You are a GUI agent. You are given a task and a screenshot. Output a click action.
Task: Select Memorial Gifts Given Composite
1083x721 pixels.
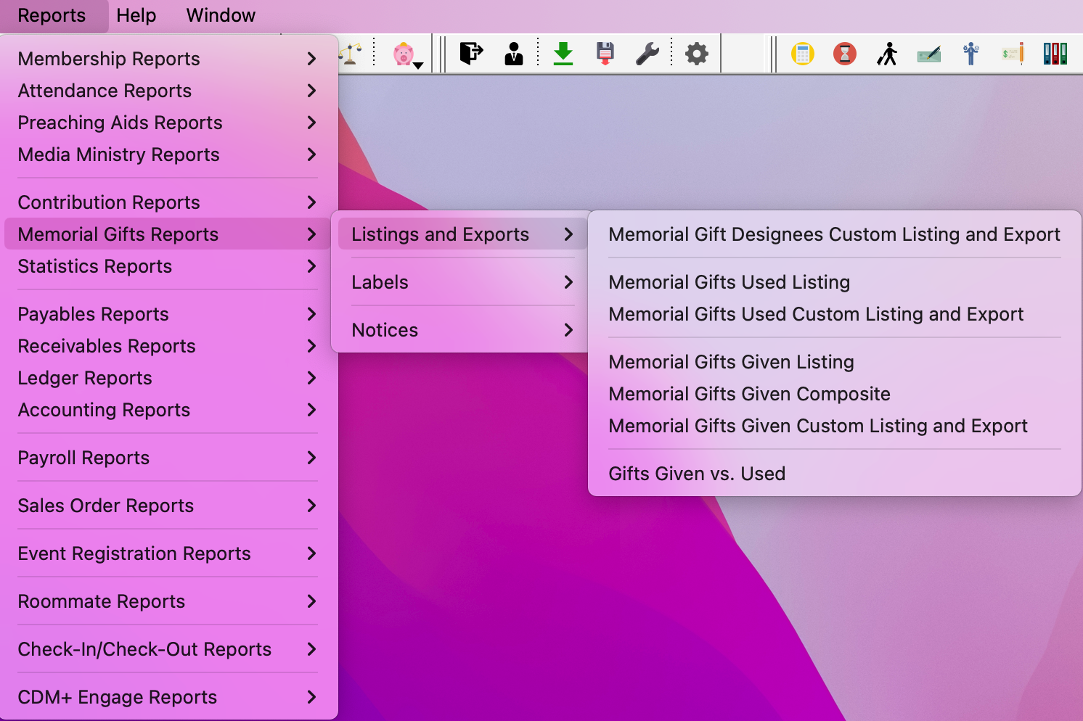point(749,394)
